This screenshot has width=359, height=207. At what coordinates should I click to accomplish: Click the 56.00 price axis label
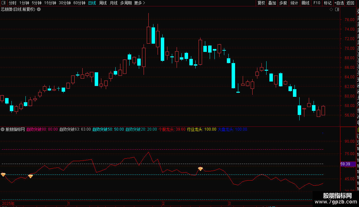pos(349,115)
